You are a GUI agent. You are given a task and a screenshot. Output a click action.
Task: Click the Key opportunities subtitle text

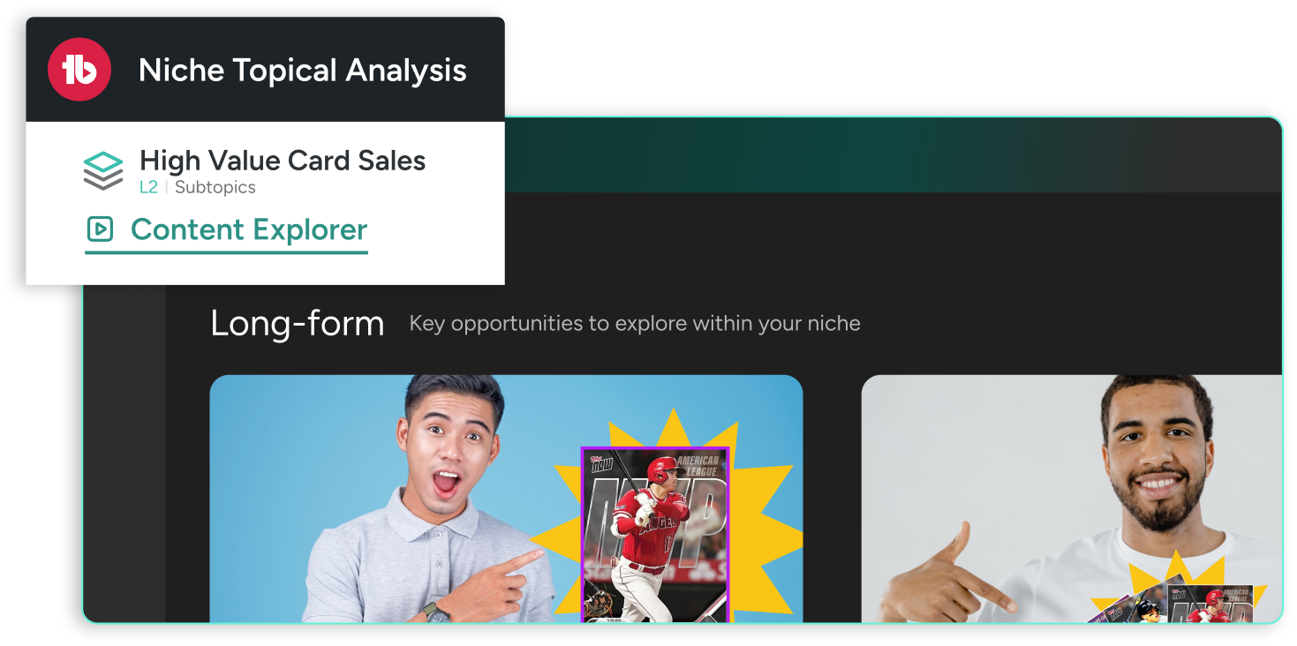[x=635, y=324]
